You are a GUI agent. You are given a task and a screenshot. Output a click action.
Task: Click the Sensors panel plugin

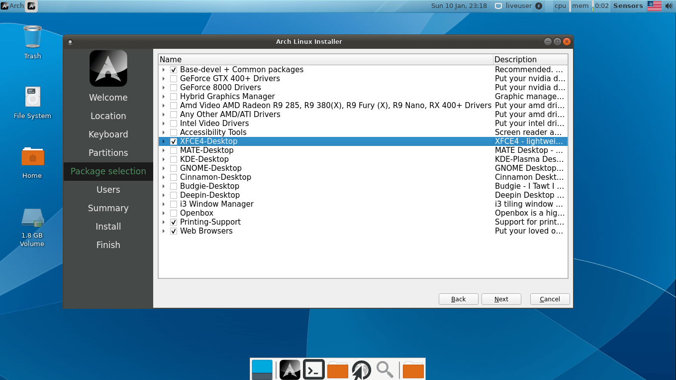point(628,6)
